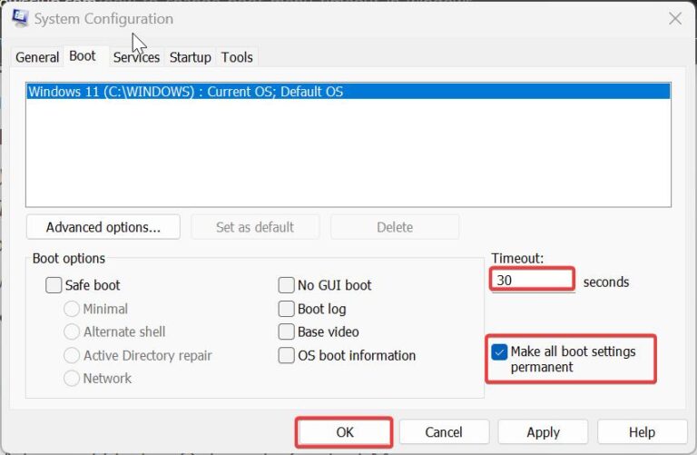Uncheck Make all boot settings permanent
The height and width of the screenshot is (455, 697).
tap(499, 352)
